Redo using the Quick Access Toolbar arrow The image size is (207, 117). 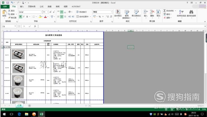(x=18, y=3)
